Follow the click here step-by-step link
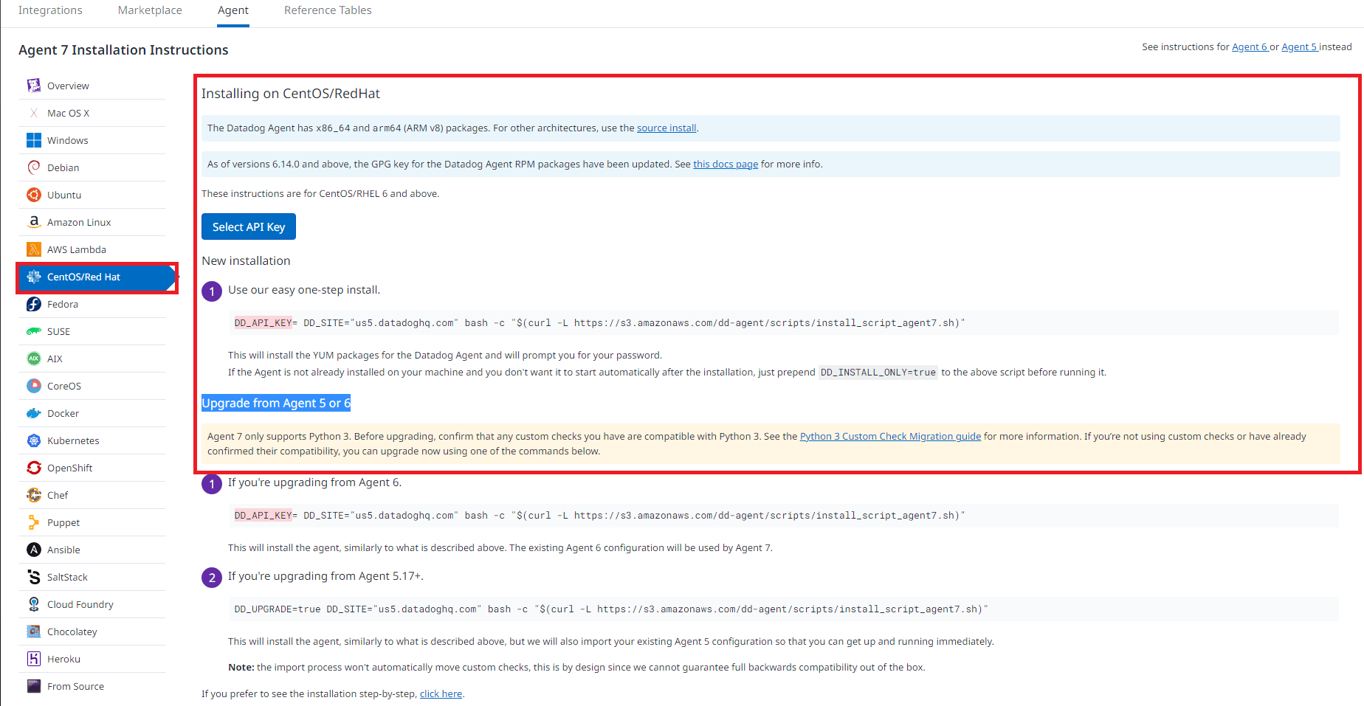This screenshot has height=706, width=1364. pyautogui.click(x=441, y=693)
